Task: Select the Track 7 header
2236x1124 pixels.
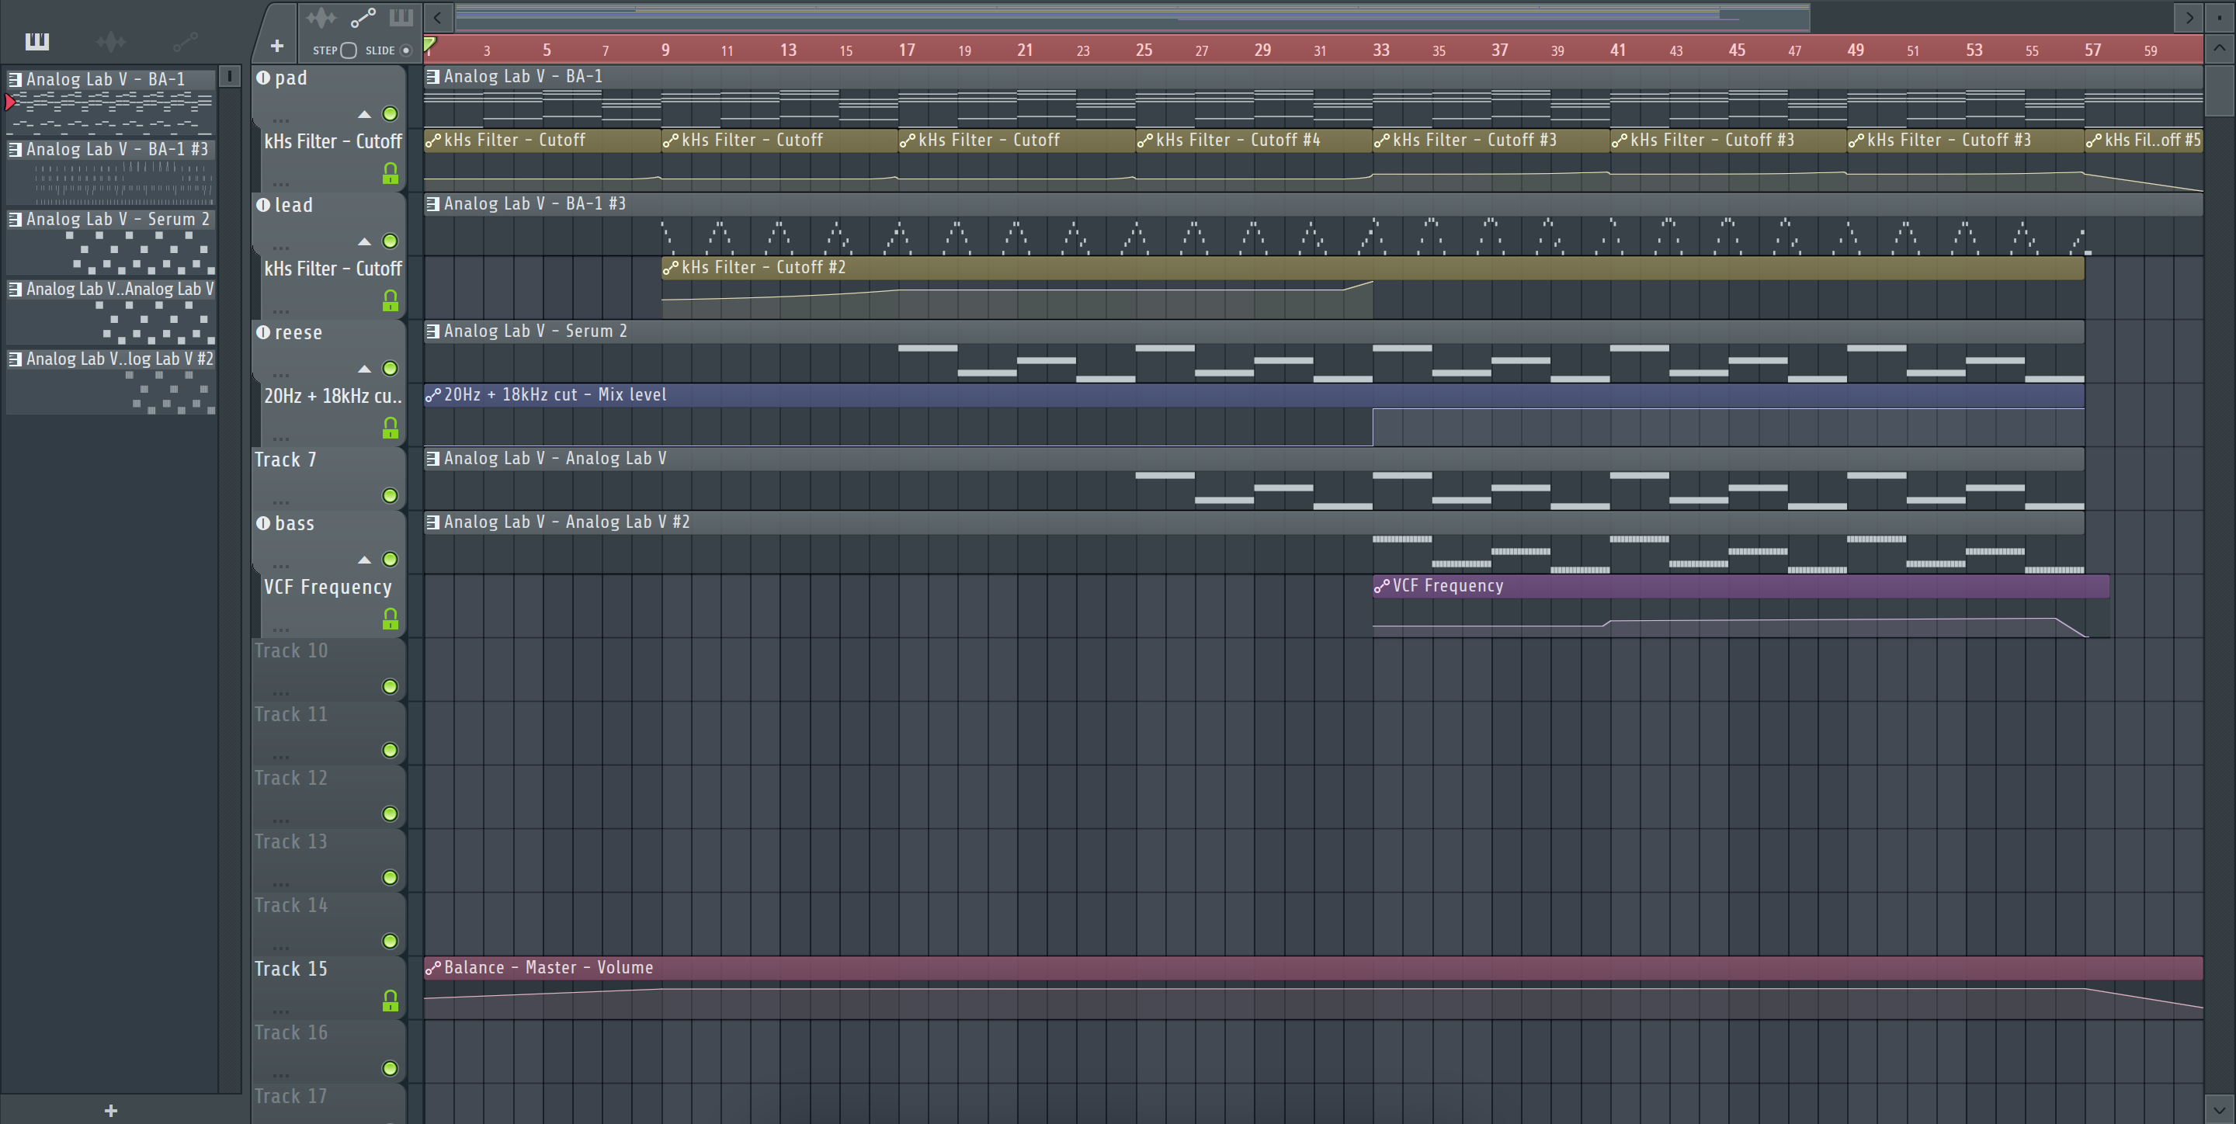Action: click(328, 478)
